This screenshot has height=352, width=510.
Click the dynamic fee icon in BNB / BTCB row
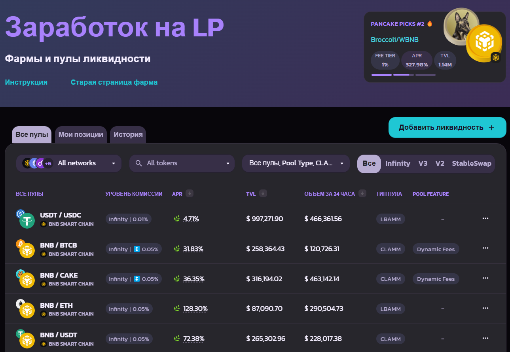(137, 249)
